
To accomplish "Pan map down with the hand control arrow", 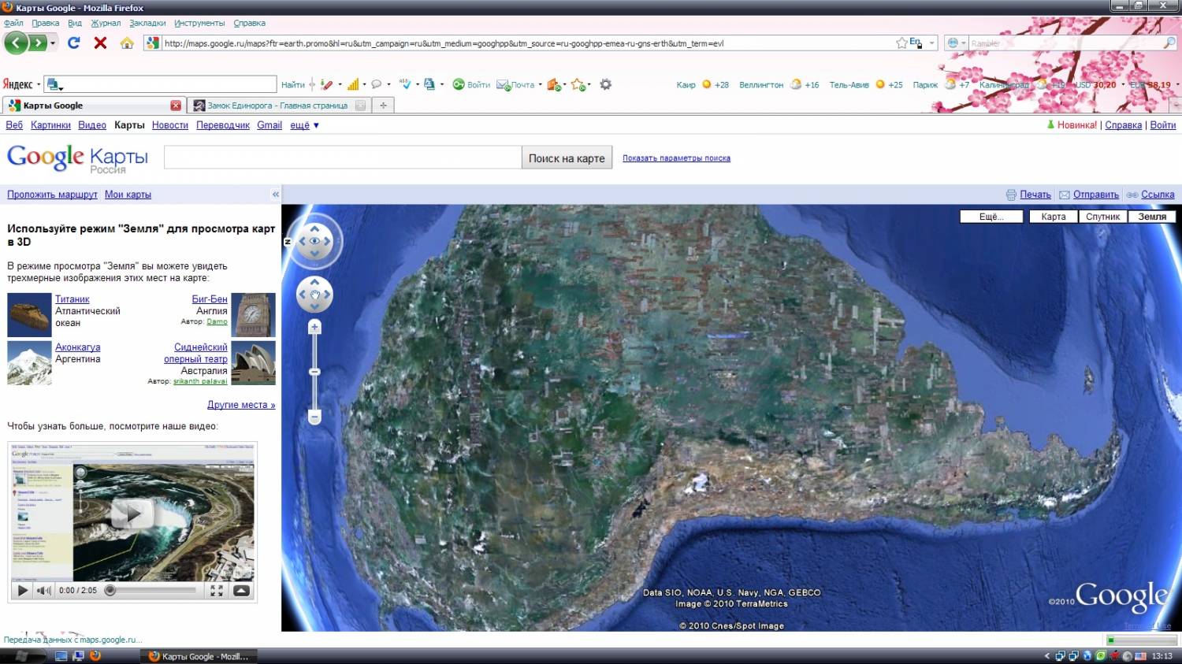I will point(314,306).
